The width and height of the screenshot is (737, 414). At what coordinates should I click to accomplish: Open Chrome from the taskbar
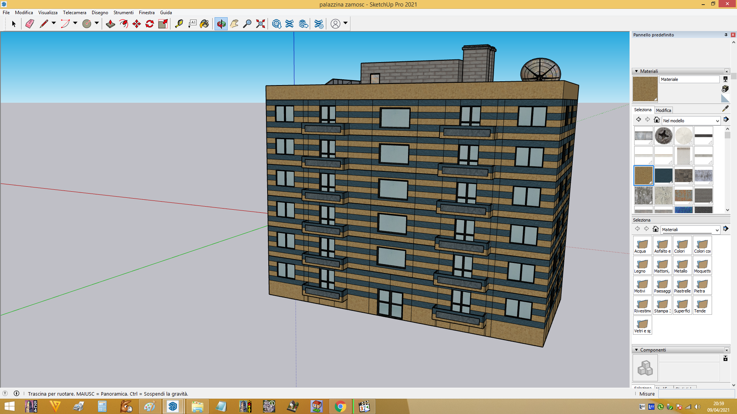pos(340,406)
